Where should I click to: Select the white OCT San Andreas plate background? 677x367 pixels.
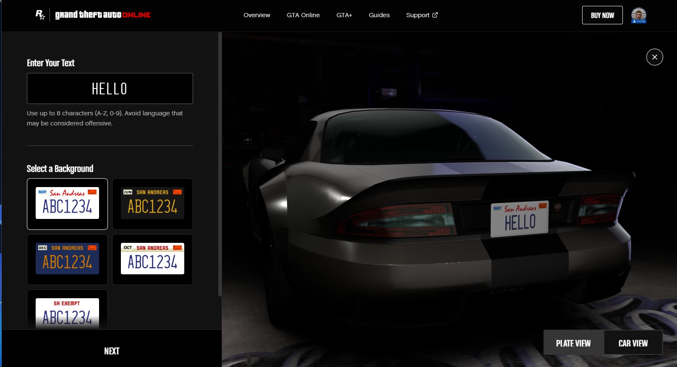[152, 260]
